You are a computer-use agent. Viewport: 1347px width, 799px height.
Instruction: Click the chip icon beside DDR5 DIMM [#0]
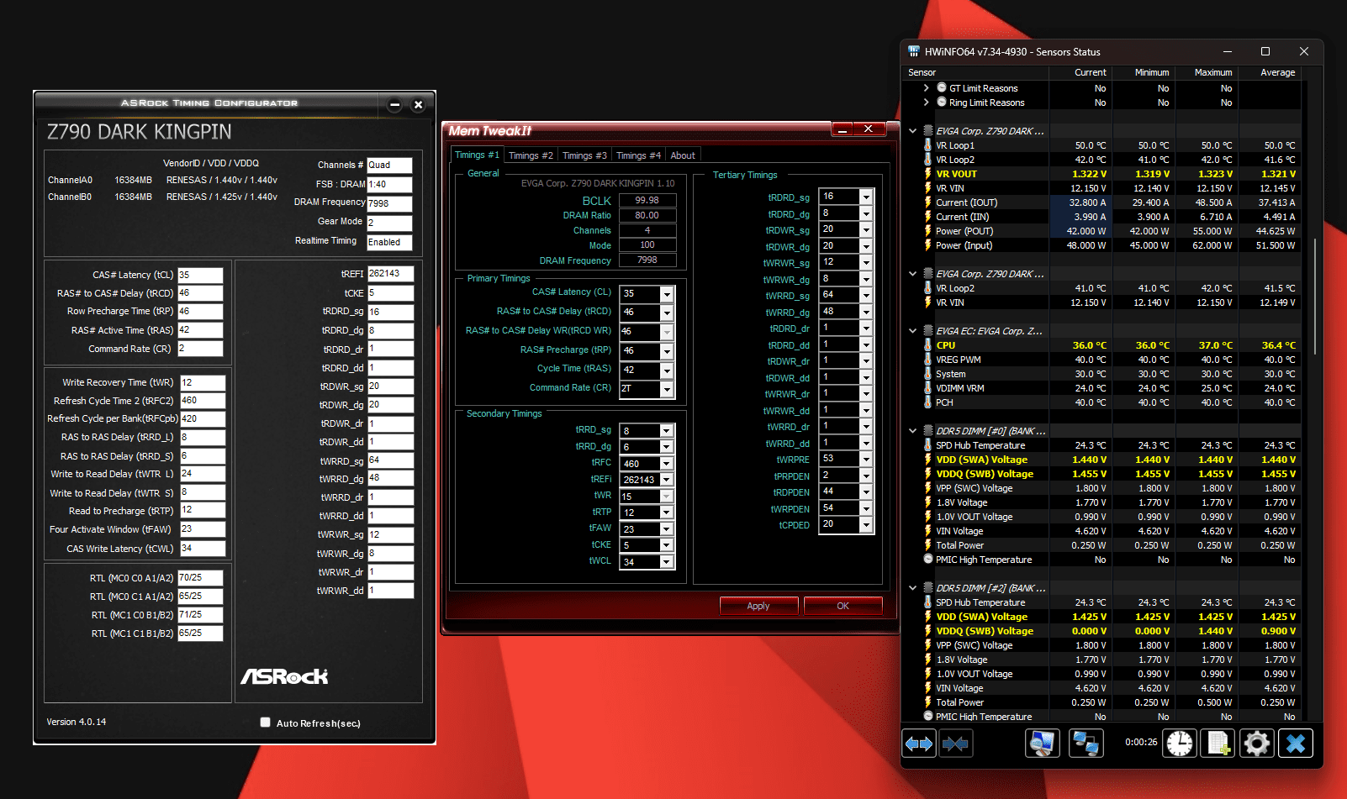pos(928,431)
